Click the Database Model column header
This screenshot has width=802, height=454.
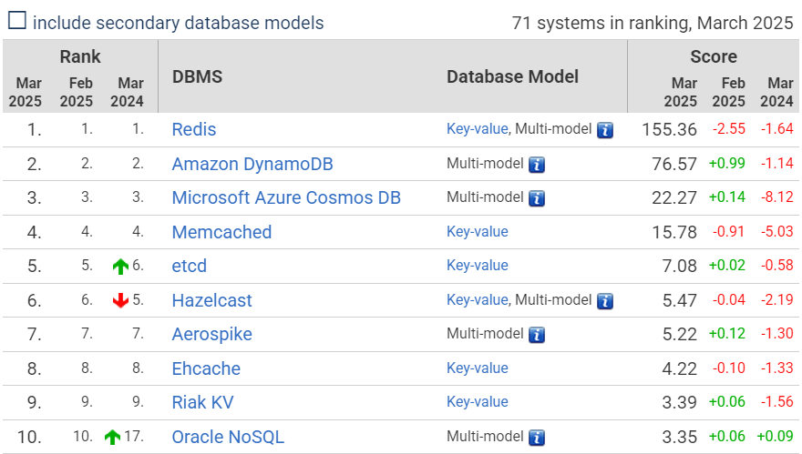pyautogui.click(x=512, y=76)
